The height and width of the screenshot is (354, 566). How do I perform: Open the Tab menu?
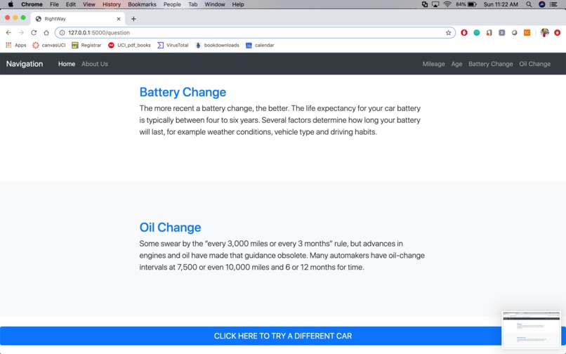click(192, 4)
